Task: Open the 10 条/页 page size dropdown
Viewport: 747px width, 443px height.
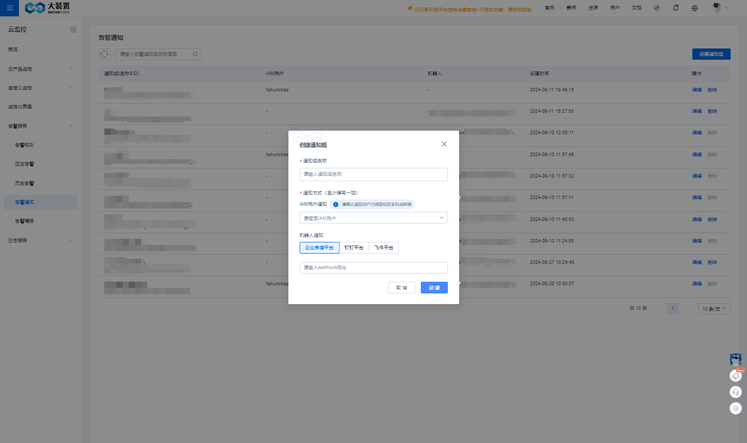Action: [x=714, y=309]
